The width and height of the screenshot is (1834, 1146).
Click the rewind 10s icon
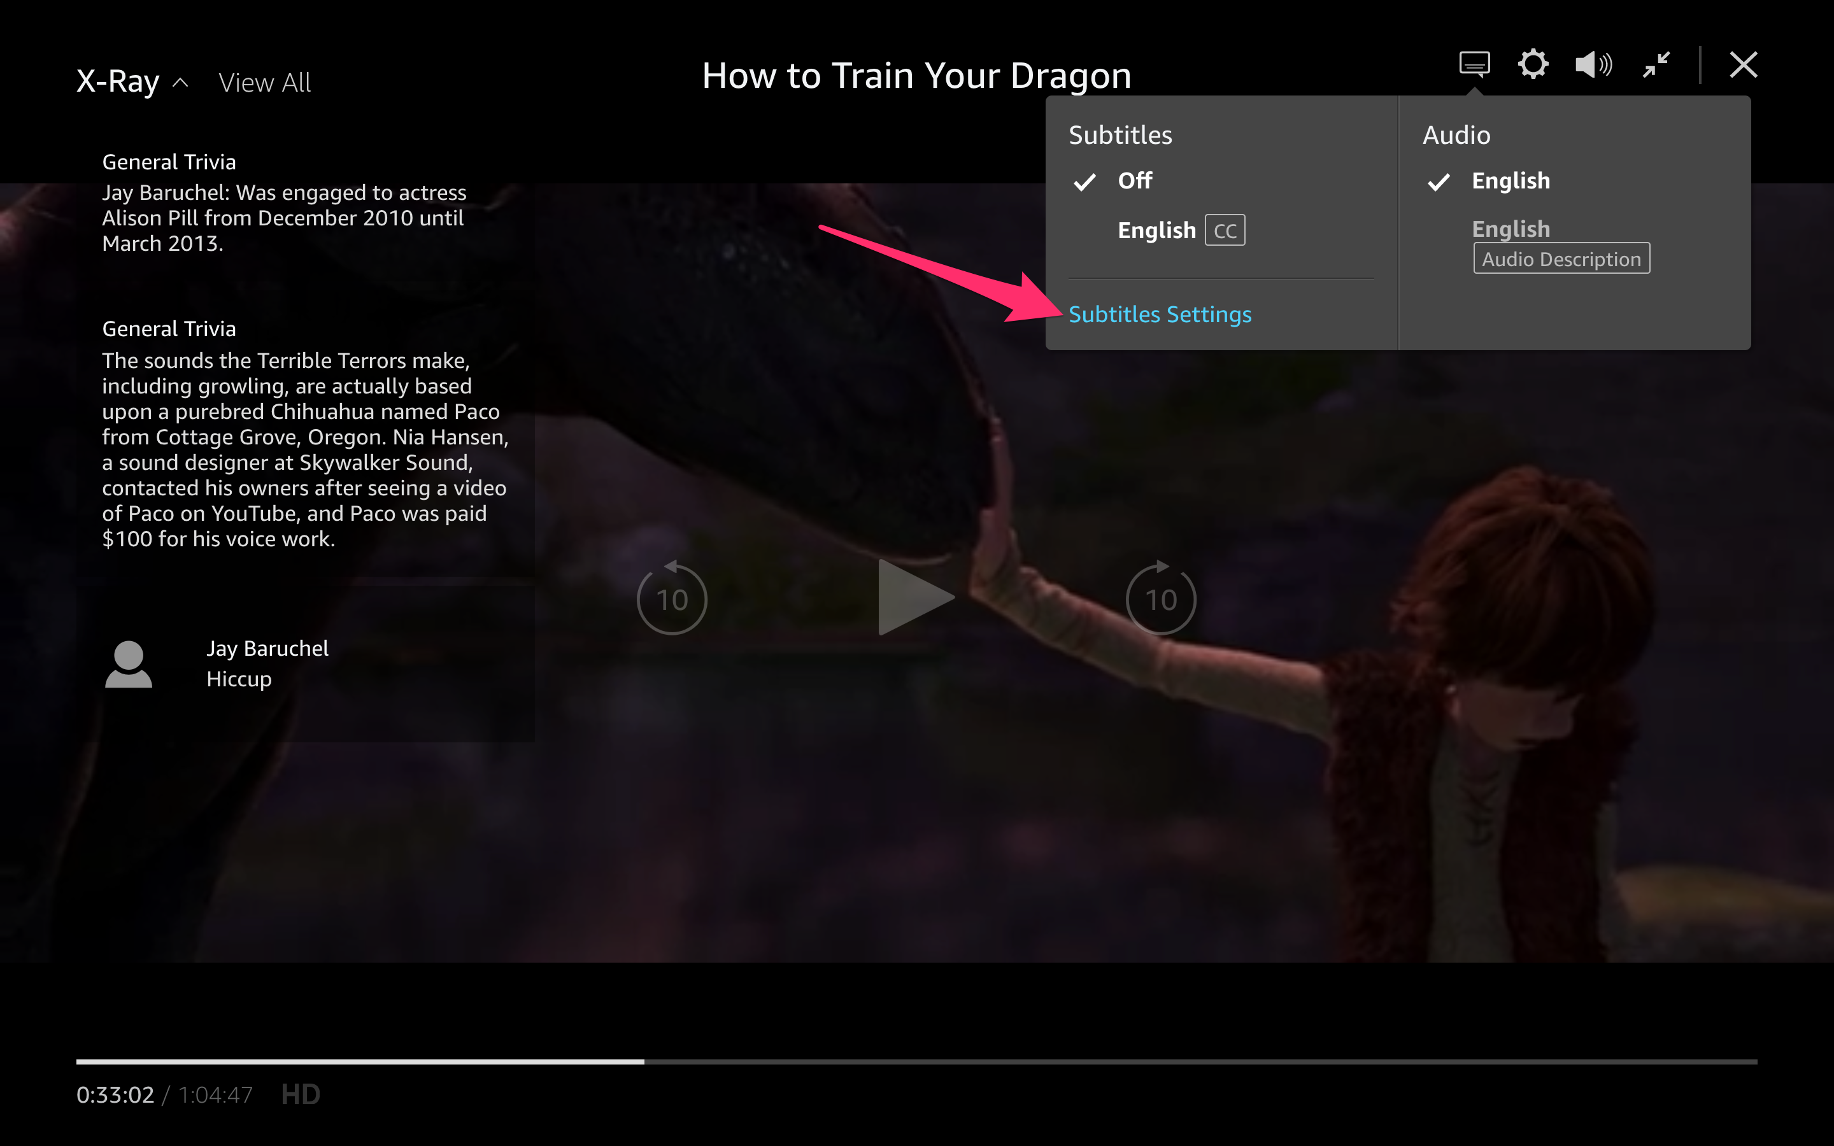click(x=671, y=599)
